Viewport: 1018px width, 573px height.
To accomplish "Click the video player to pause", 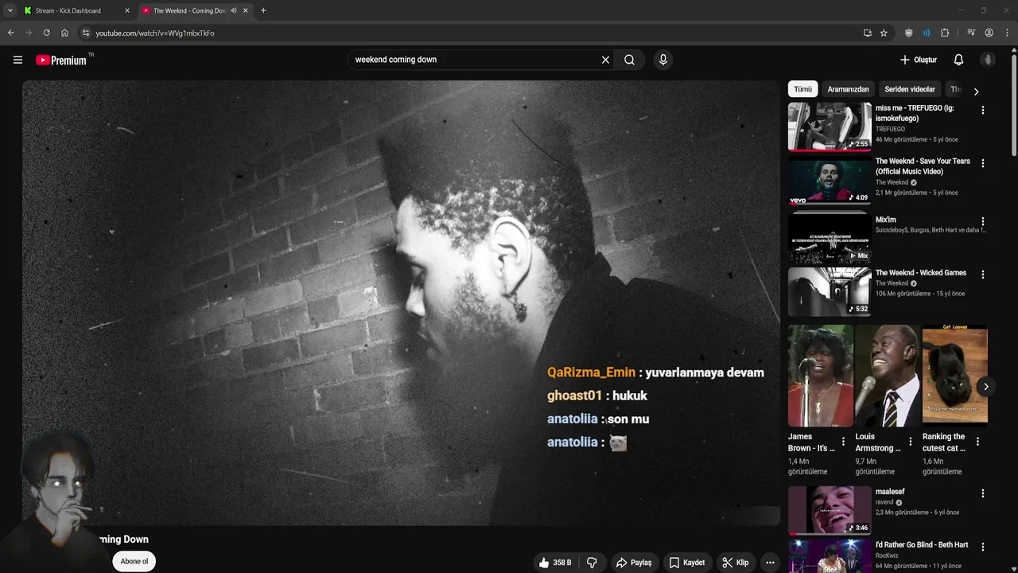I will (x=401, y=302).
